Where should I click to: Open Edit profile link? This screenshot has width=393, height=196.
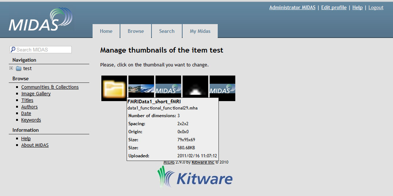[334, 7]
